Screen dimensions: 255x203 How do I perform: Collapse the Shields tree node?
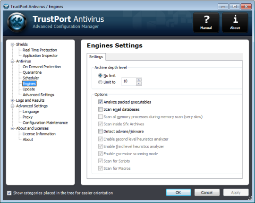click(x=12, y=44)
